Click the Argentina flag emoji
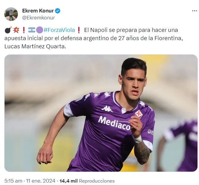Screen dimensions: 199x185 click(32, 30)
